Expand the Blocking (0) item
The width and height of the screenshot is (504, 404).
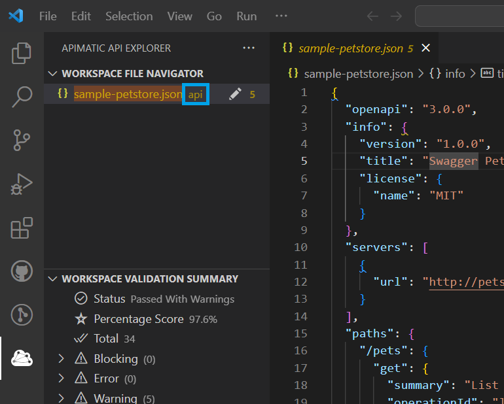[61, 358]
